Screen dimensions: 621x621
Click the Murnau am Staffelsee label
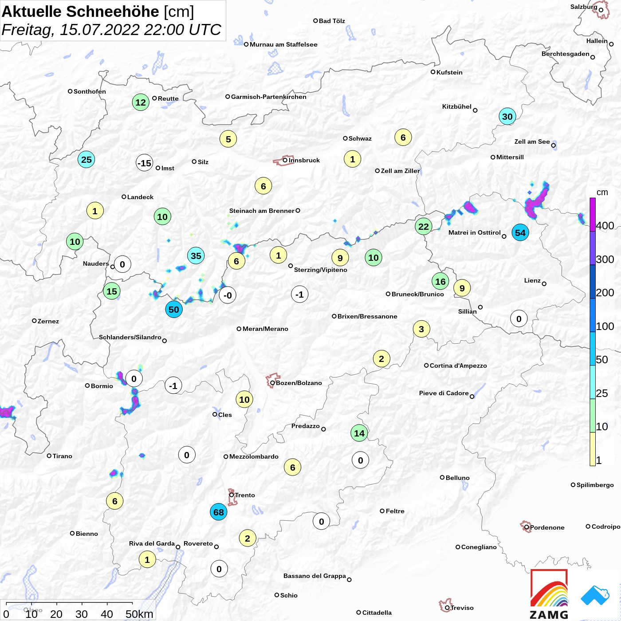click(x=283, y=44)
